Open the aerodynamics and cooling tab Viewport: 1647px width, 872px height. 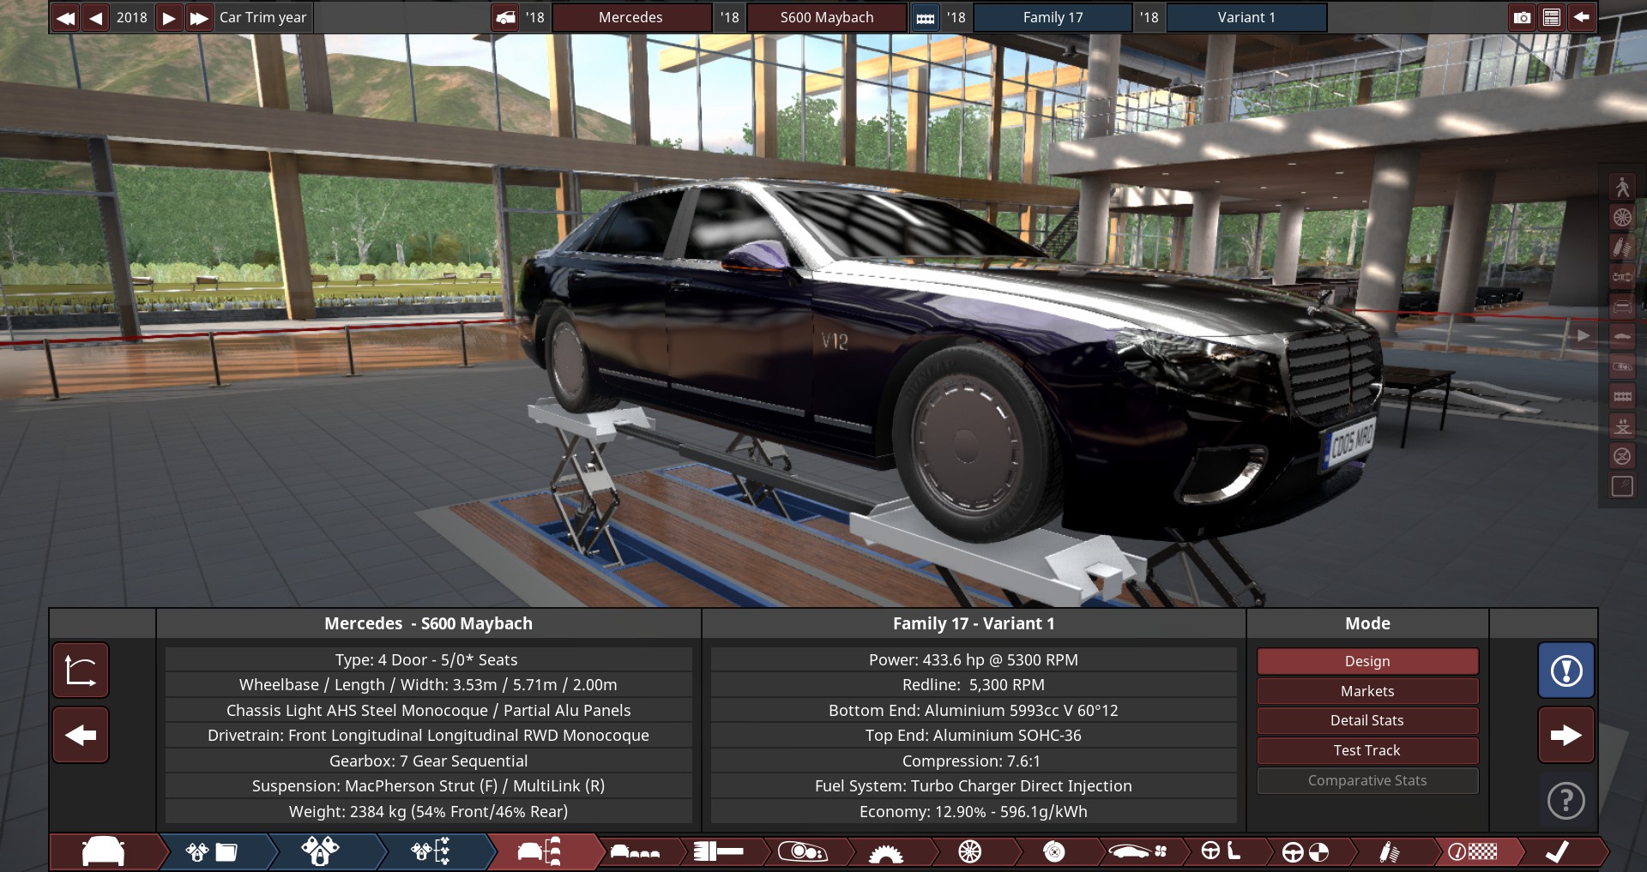point(1138,851)
